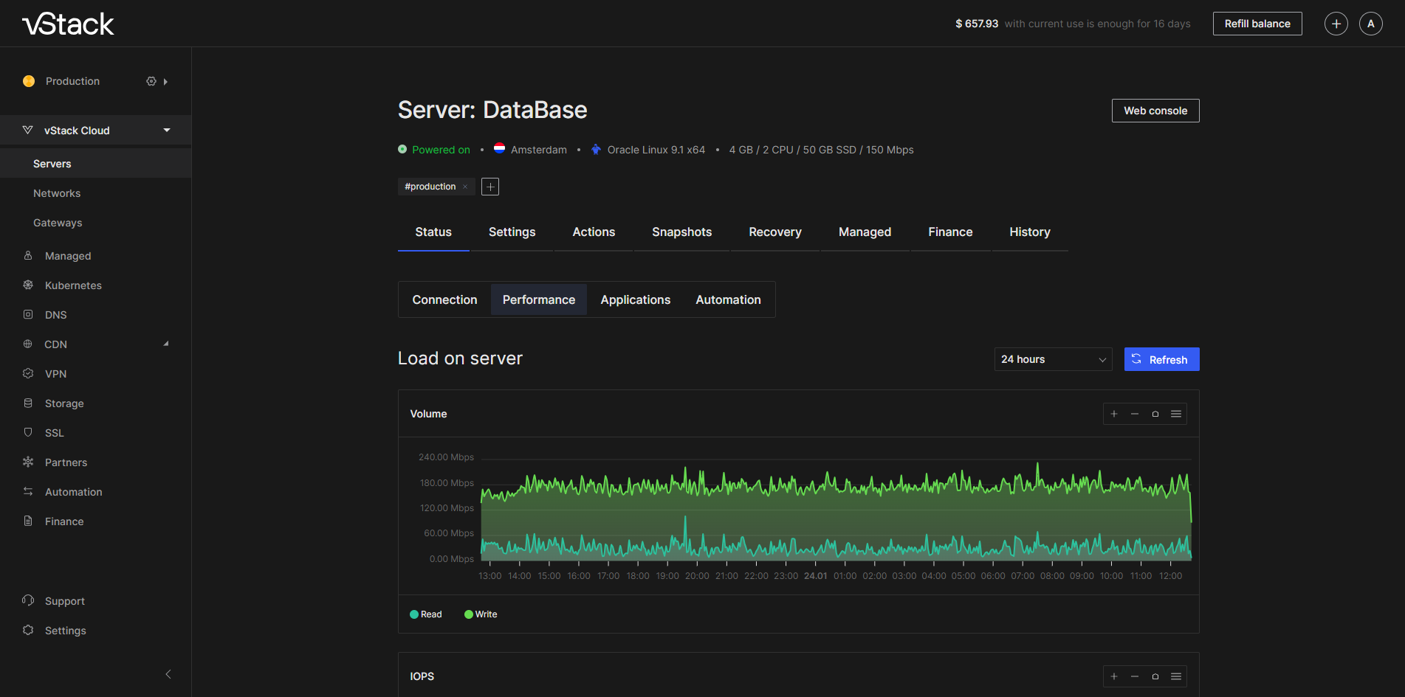Switch to the Recovery tab
The image size is (1405, 697).
point(775,232)
